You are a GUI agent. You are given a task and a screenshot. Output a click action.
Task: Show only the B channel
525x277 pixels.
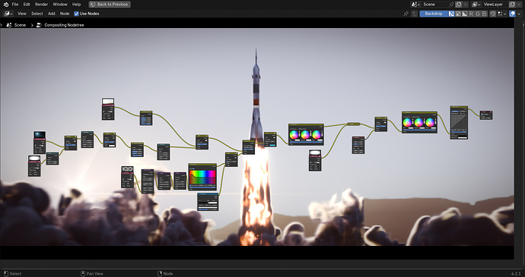point(484,14)
